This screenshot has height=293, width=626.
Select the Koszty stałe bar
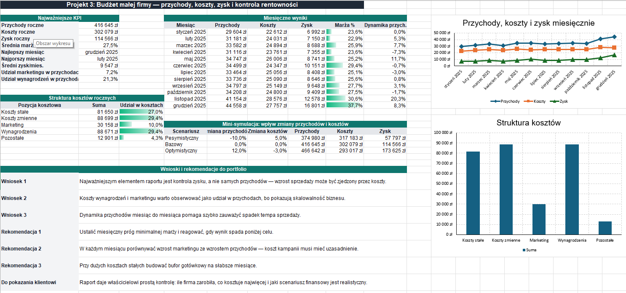pyautogui.click(x=473, y=193)
